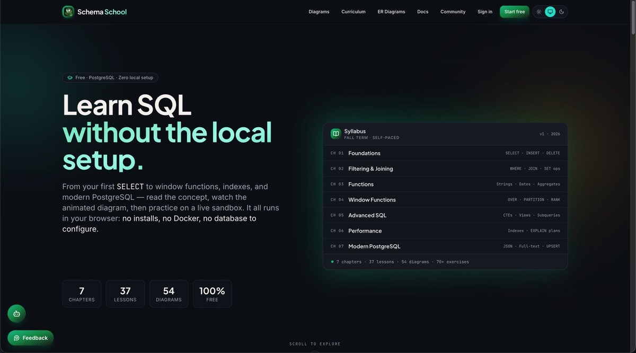This screenshot has width=636, height=353.
Task: Click the 37 Lessons stat card
Action: pyautogui.click(x=125, y=294)
